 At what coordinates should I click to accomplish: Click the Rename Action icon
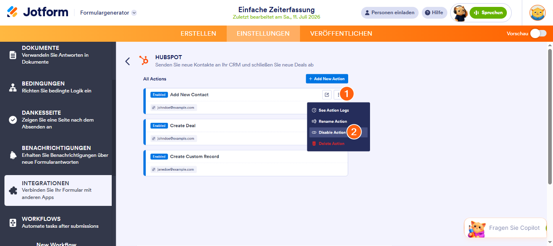314,121
